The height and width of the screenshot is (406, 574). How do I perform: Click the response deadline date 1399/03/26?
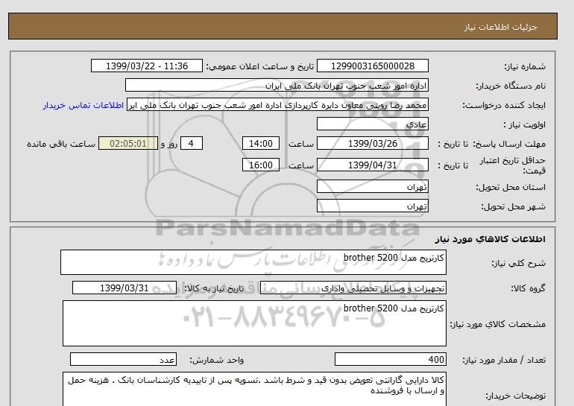tap(372, 143)
